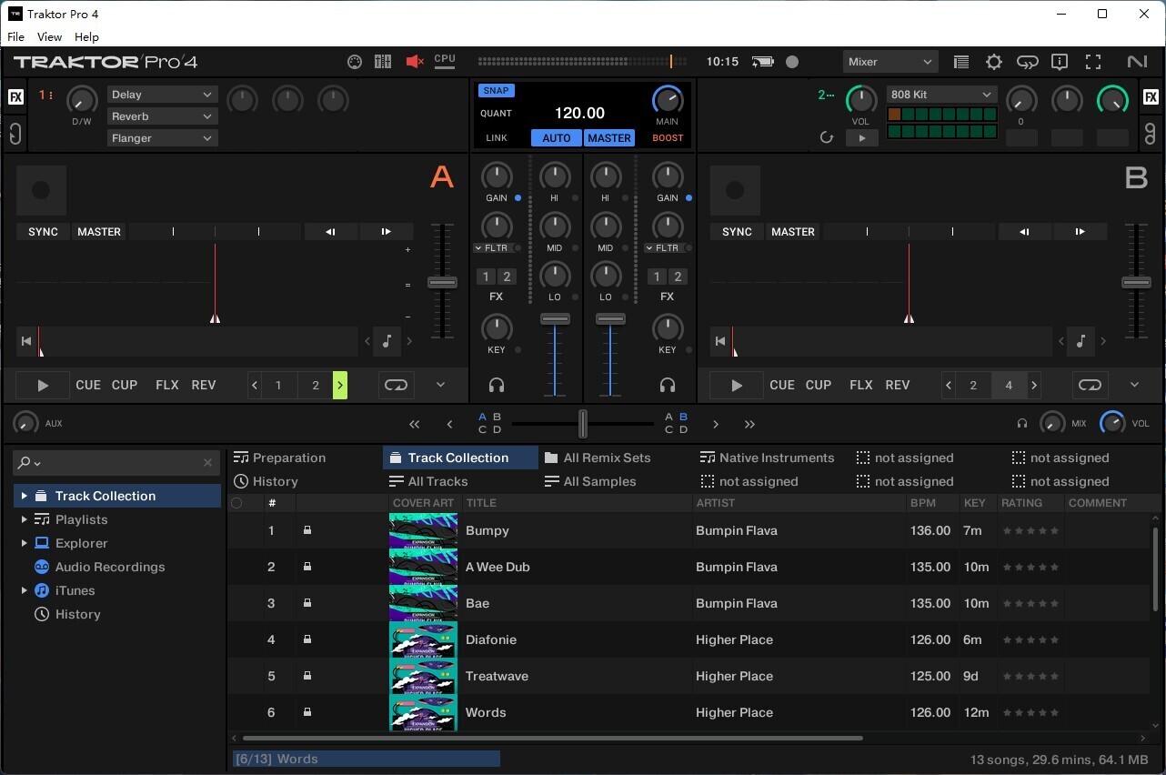Click Deck B note metronome icon
Screen dimensions: 1166x775
pyautogui.click(x=1081, y=341)
